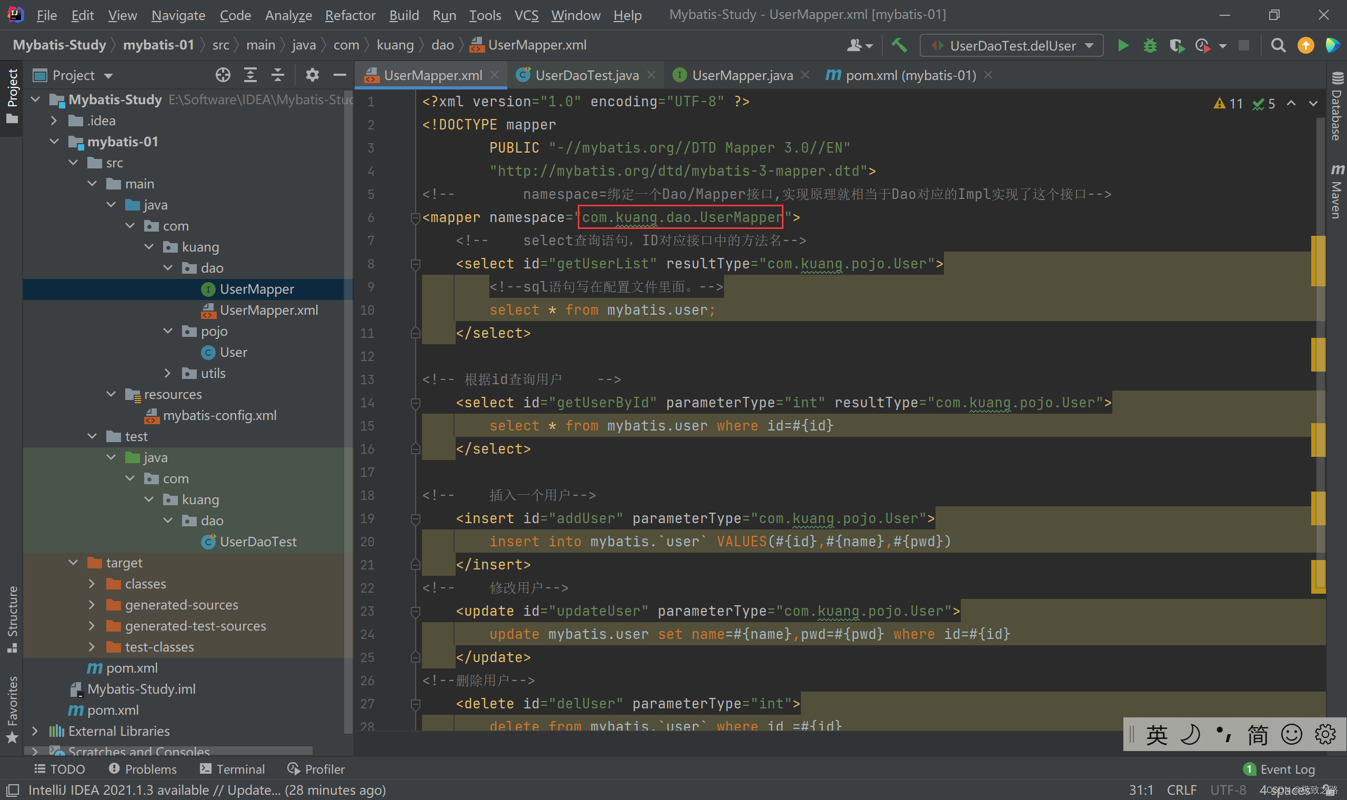Click the Profiler run icon in toolbar
This screenshot has width=1347, height=800.
[x=1203, y=46]
